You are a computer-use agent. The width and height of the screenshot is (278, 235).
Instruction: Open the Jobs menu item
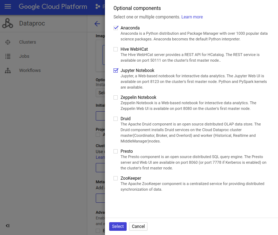(x=24, y=56)
